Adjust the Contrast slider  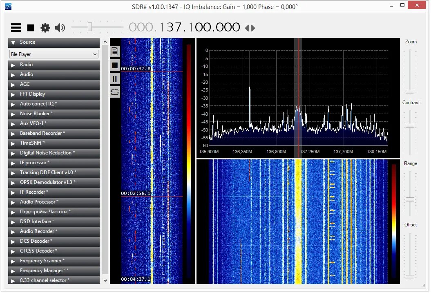pos(410,126)
